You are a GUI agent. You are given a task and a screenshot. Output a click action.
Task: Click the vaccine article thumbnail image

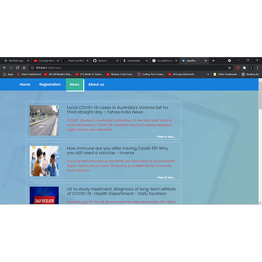[x=44, y=161]
